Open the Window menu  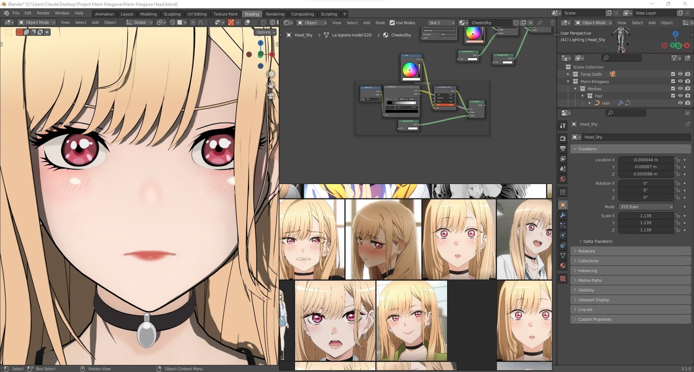62,13
